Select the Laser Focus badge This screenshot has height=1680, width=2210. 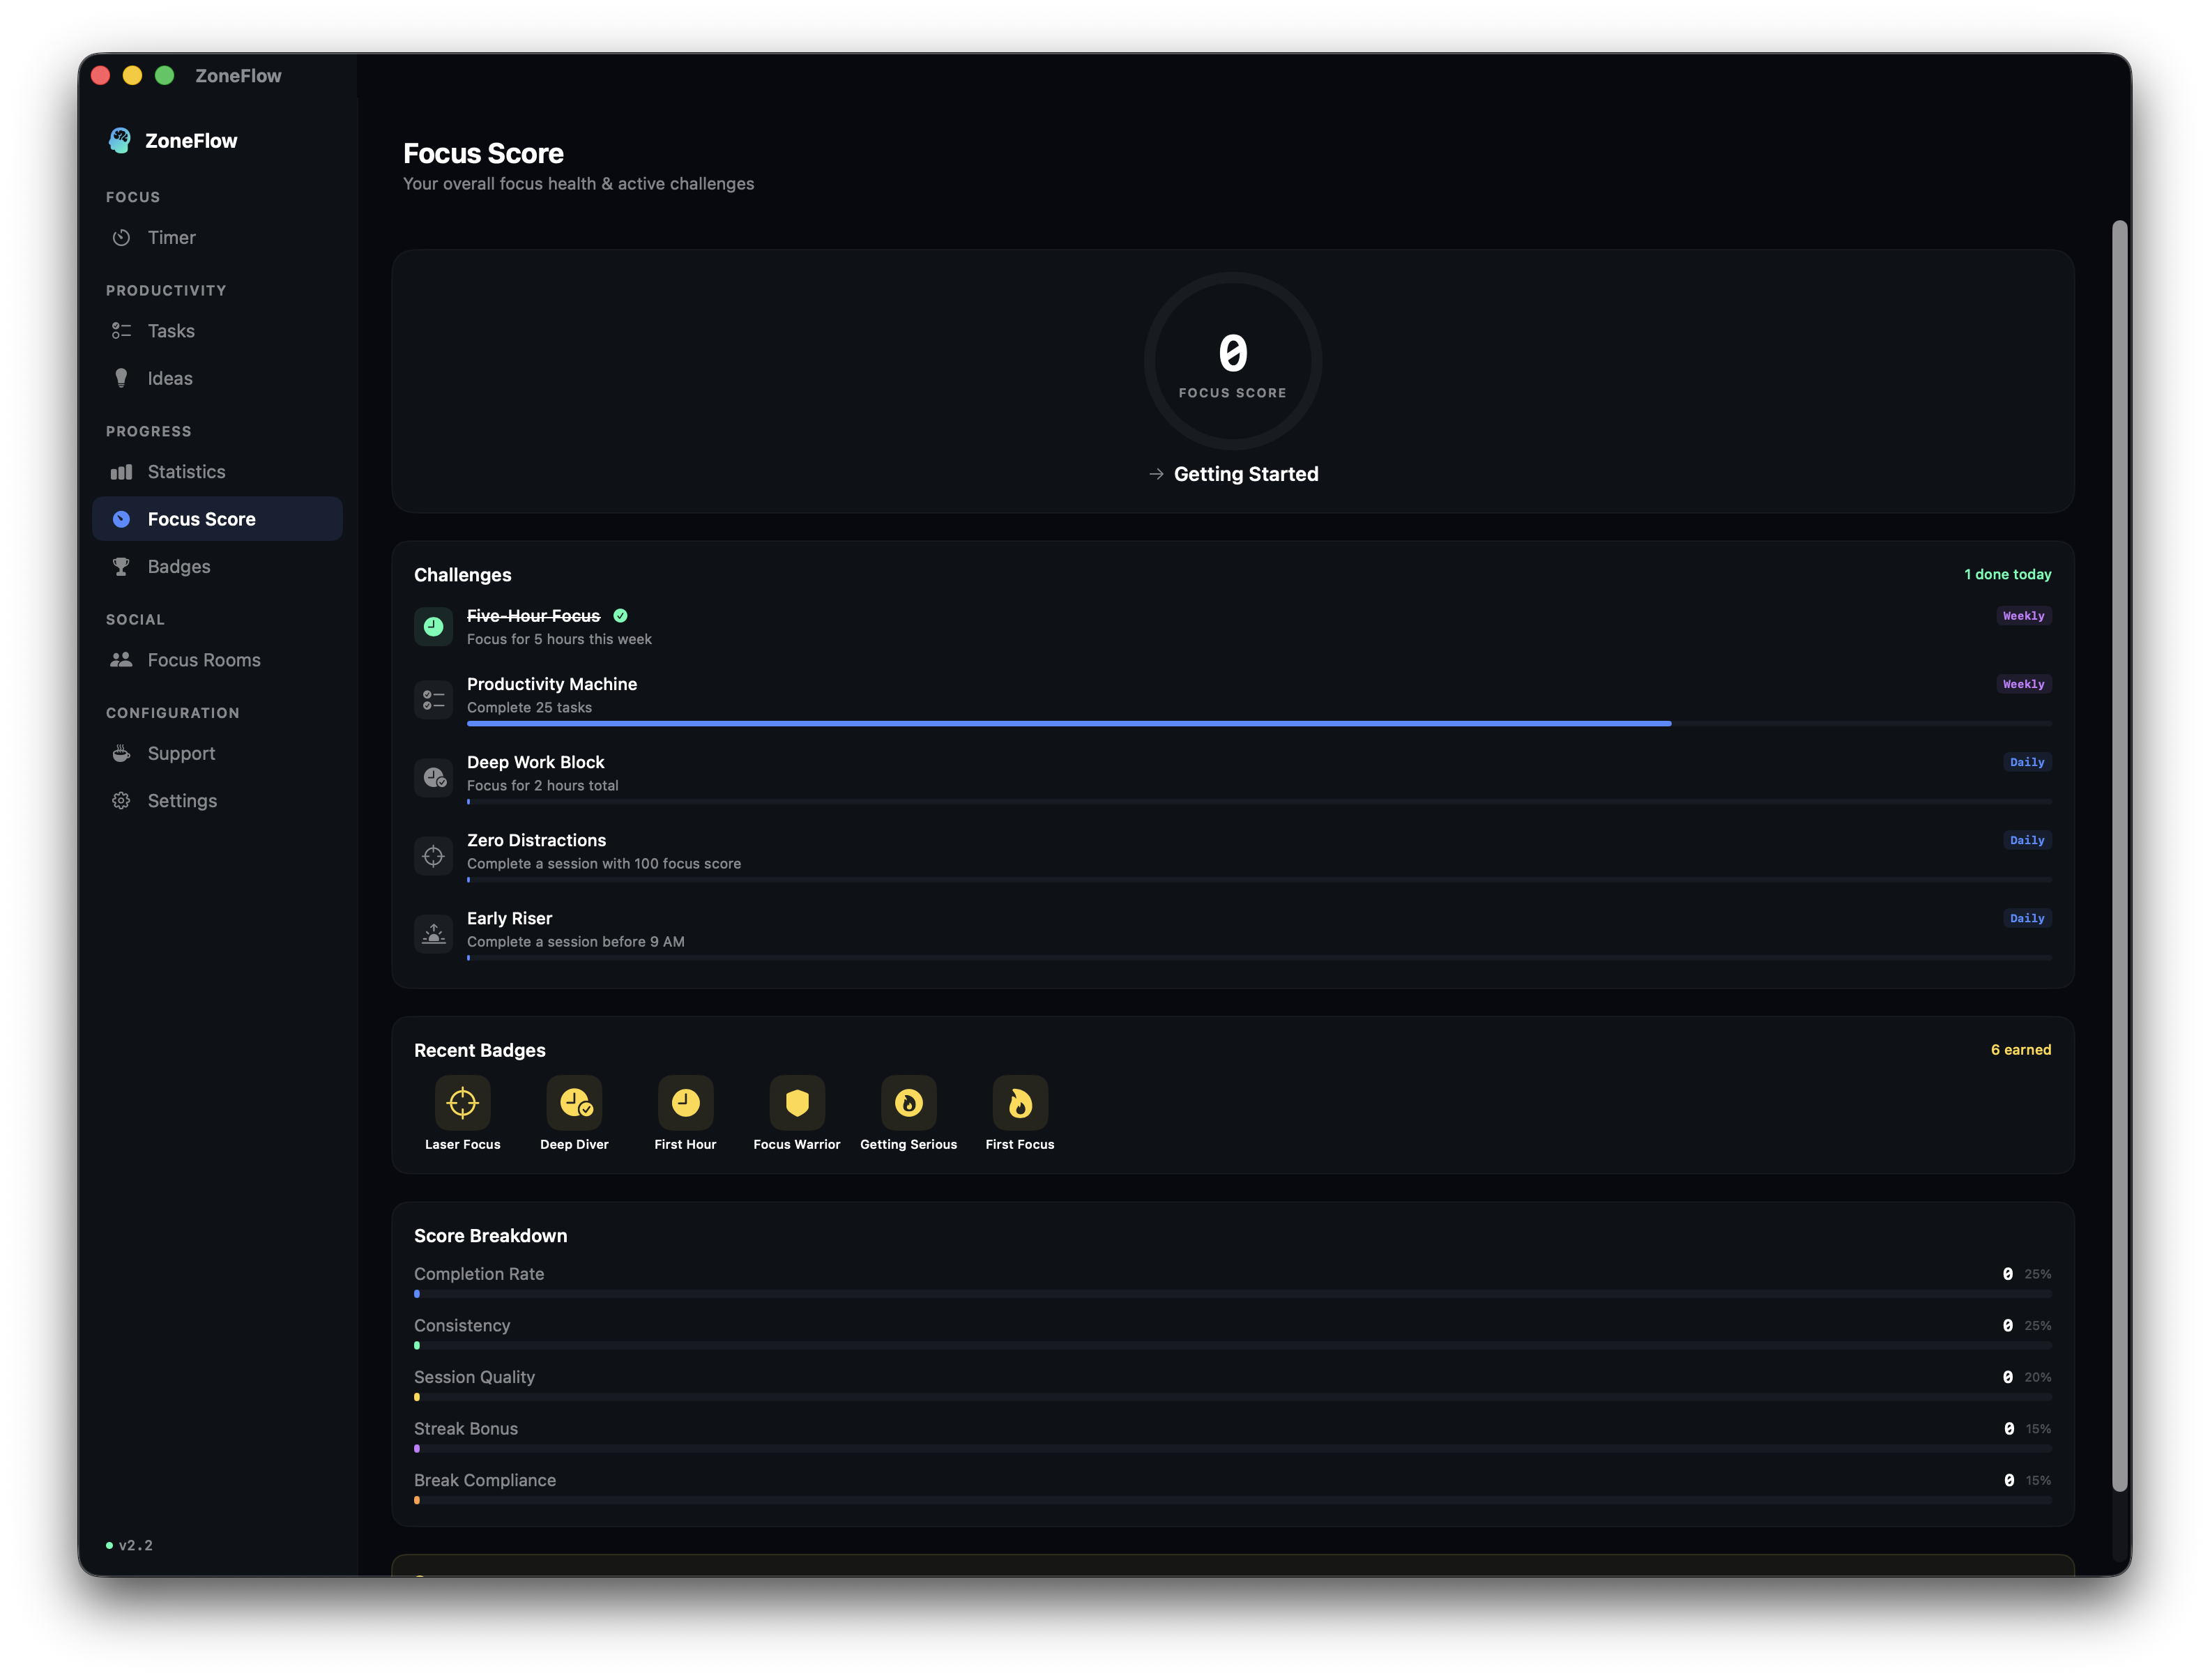[462, 1103]
